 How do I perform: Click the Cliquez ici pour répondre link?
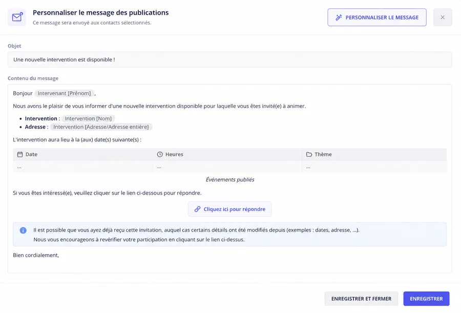pyautogui.click(x=229, y=209)
